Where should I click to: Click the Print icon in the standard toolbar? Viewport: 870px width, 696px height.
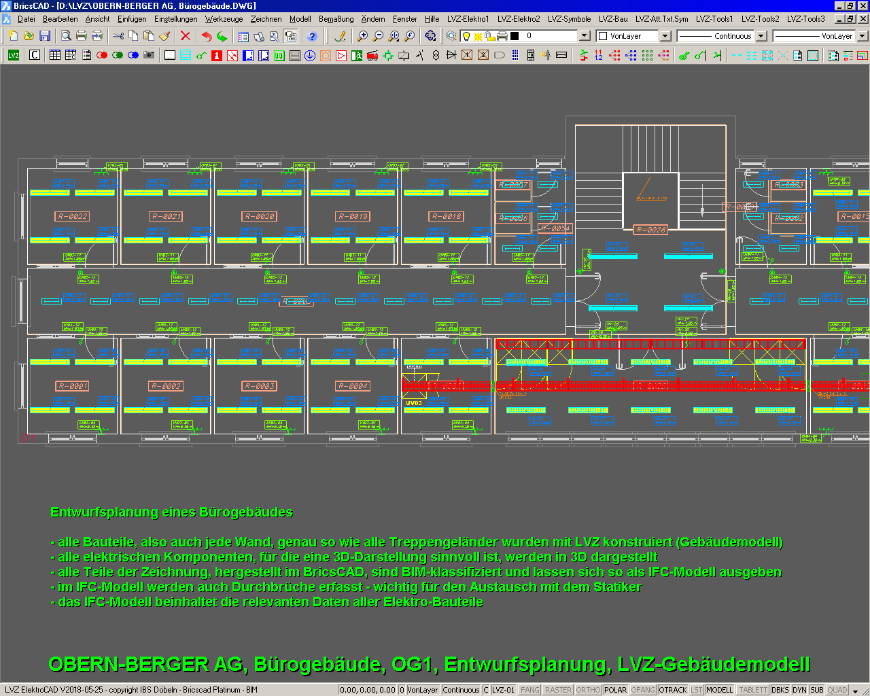tap(82, 36)
